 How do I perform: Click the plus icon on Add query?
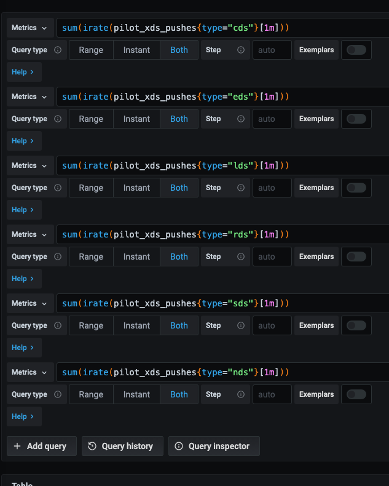tap(17, 446)
